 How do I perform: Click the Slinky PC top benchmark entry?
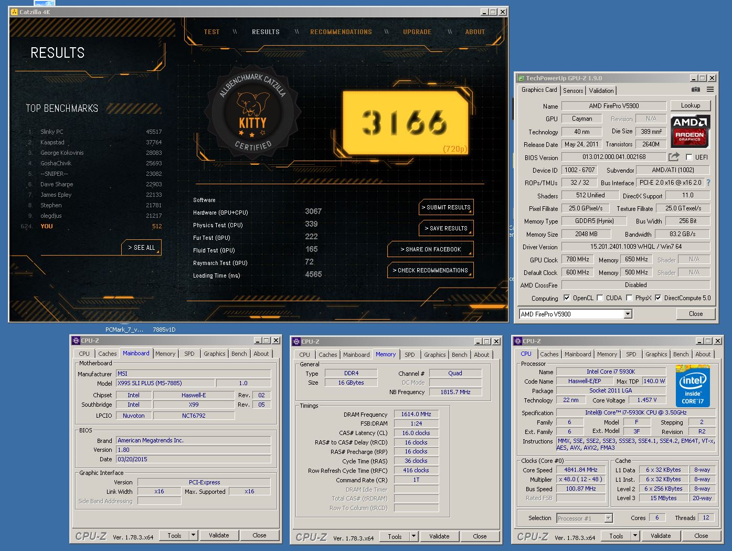pyautogui.click(x=94, y=132)
